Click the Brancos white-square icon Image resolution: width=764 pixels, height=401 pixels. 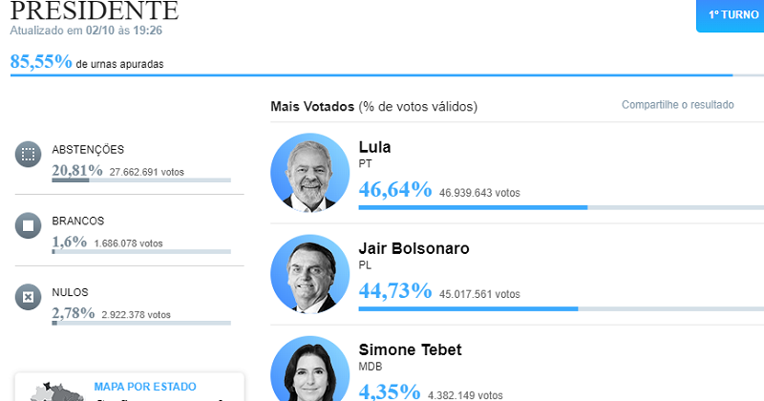tap(29, 225)
